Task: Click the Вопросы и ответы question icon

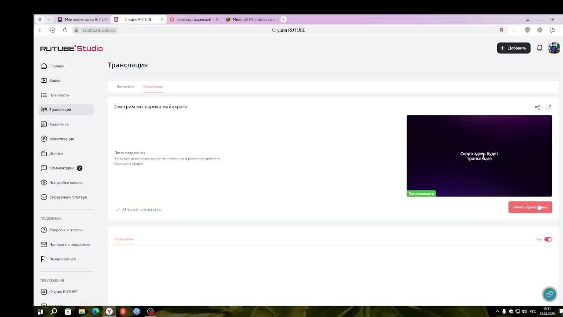Action: (44, 230)
